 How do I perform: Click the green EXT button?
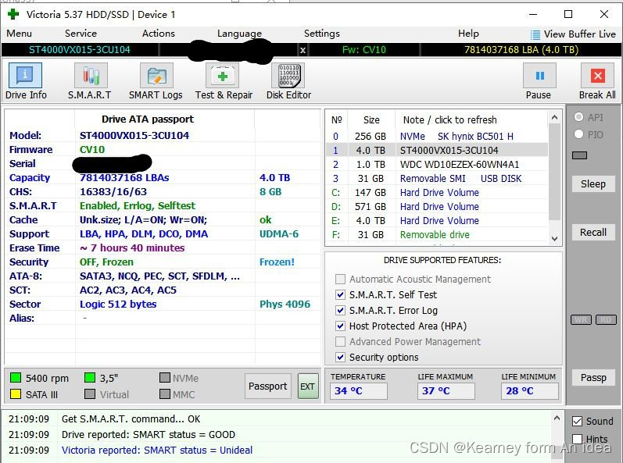(308, 386)
